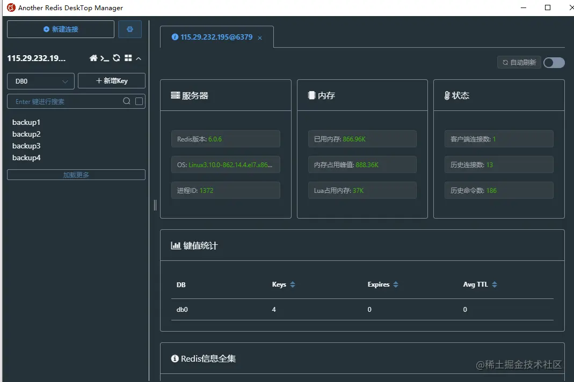
Task: Click the sidebar splitter handle
Action: pyautogui.click(x=155, y=205)
